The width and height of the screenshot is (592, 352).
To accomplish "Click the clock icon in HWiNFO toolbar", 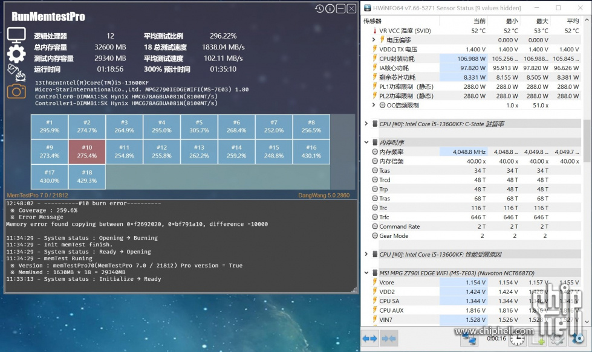I will [x=517, y=339].
